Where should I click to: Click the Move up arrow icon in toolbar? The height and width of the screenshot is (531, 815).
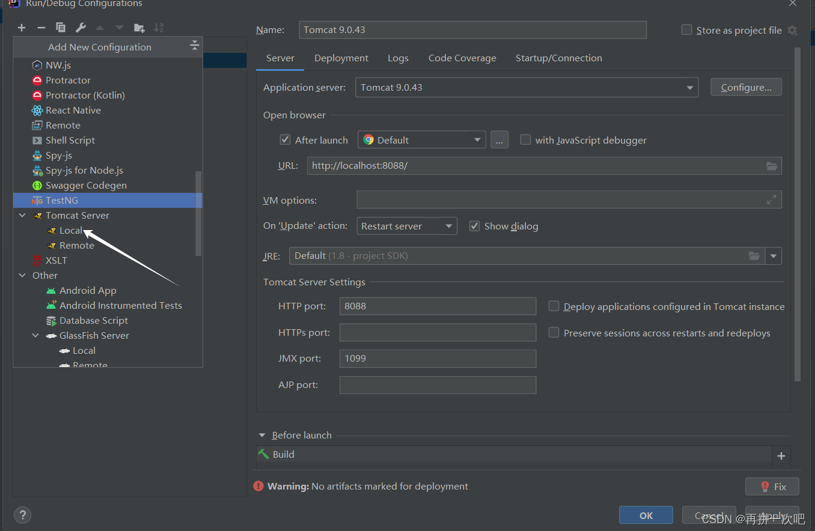(100, 28)
